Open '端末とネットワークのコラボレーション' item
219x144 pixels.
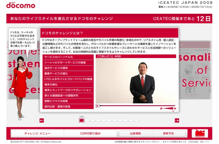(68, 90)
